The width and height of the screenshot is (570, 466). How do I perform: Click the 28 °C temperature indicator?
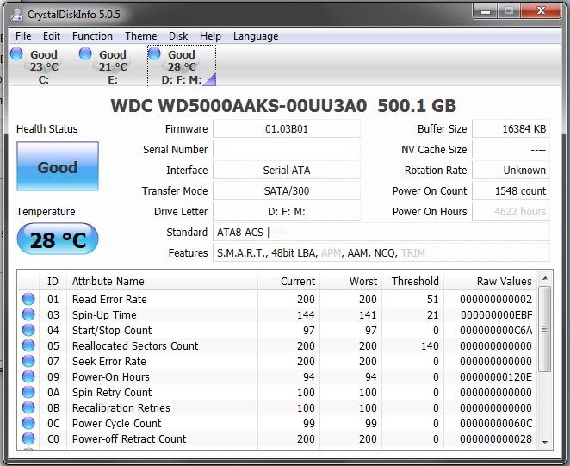tap(58, 239)
